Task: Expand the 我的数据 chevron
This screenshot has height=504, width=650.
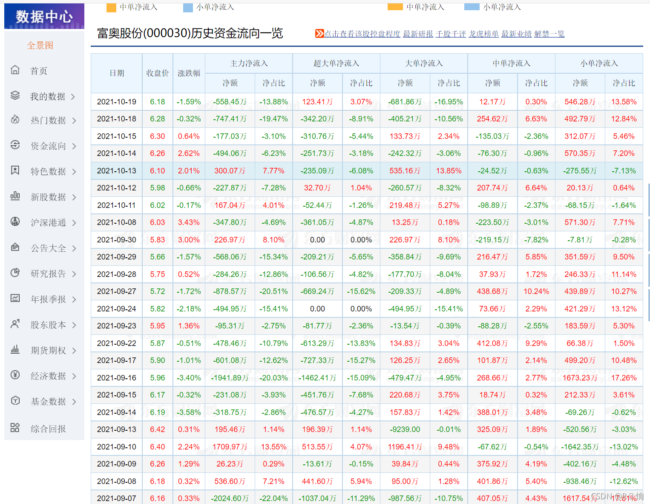Action: coord(73,97)
